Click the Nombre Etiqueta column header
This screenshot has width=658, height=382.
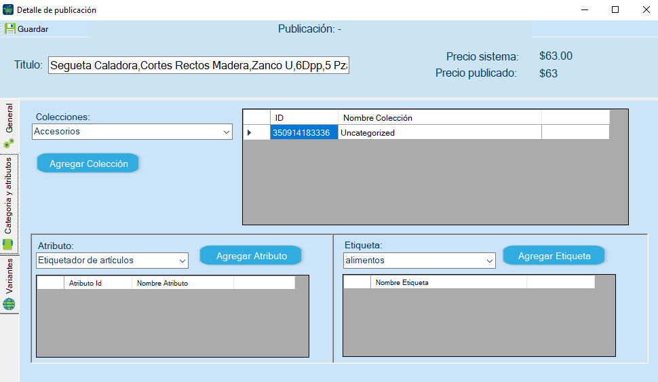click(448, 282)
